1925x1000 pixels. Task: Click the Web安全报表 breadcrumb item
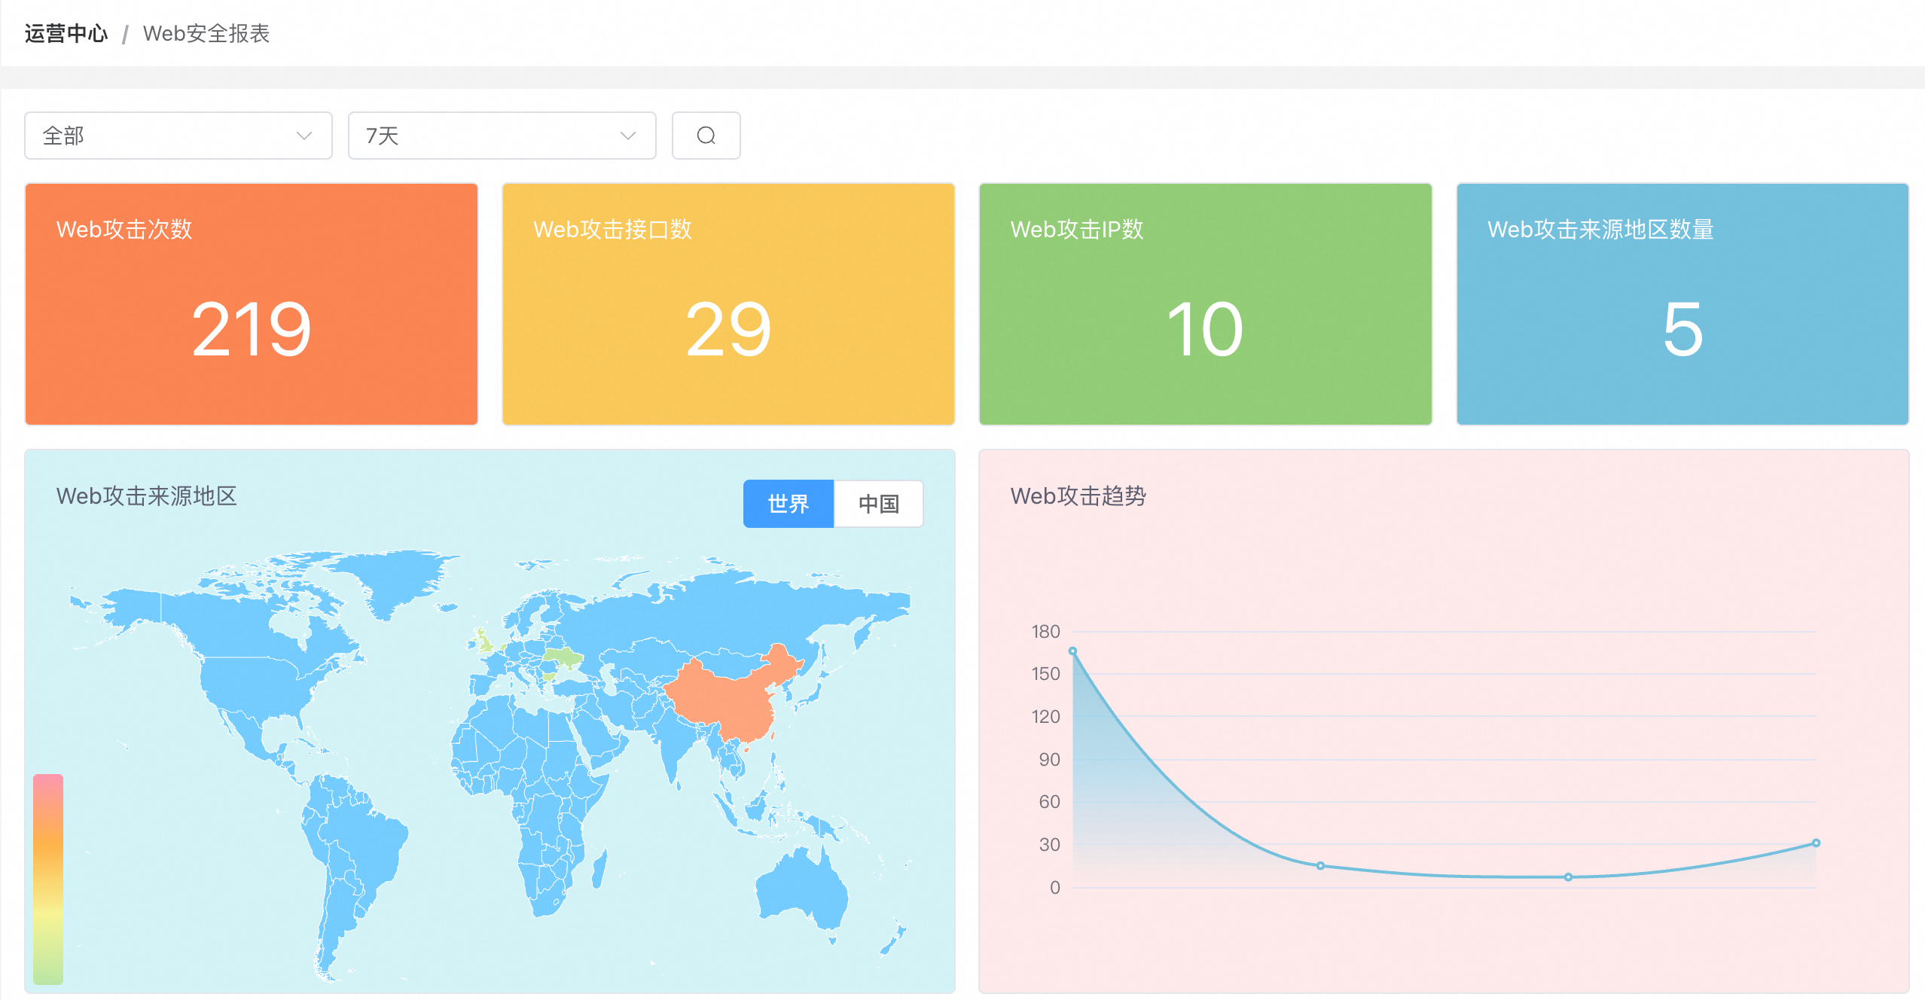(206, 34)
